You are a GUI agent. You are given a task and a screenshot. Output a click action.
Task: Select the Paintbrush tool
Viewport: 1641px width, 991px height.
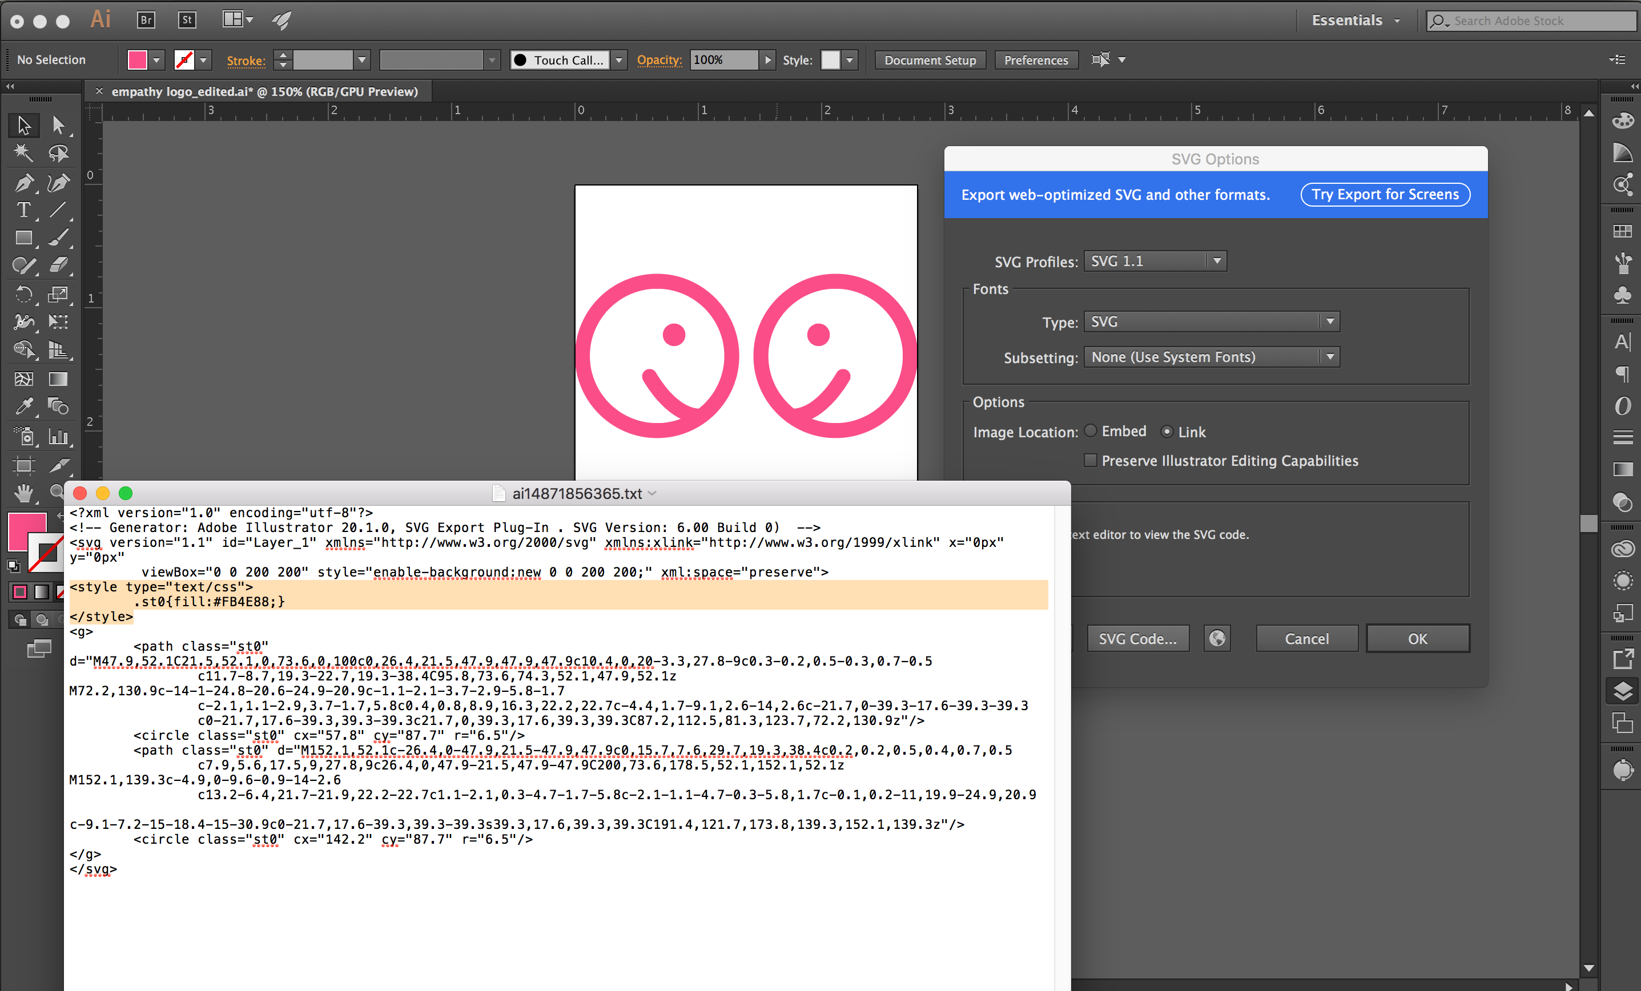pos(59,237)
